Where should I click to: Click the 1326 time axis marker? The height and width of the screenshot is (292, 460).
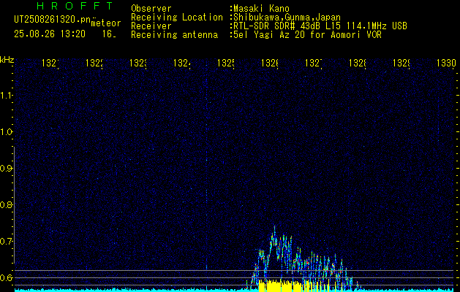coord(270,64)
